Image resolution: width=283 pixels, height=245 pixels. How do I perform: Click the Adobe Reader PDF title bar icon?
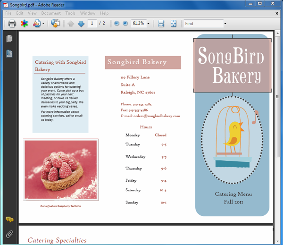click(6, 5)
